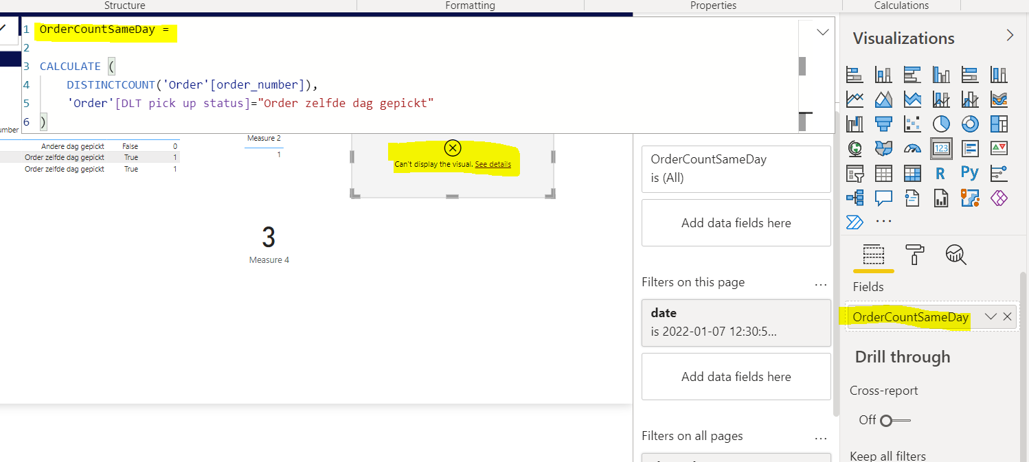Add a KPI visual
This screenshot has height=462, width=1029.
coord(999,148)
